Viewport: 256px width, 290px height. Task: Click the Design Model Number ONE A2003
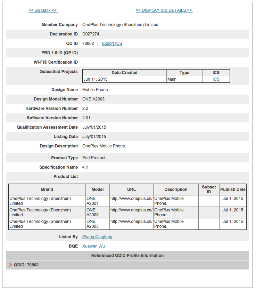pos(93,99)
